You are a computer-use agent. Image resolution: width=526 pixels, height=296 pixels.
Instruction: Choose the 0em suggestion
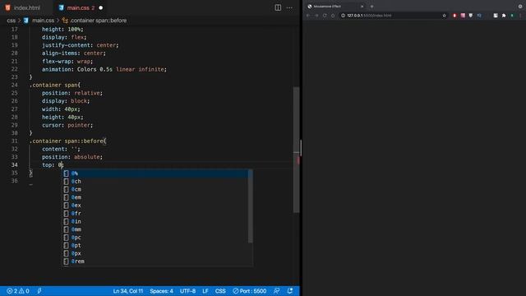tap(156, 197)
